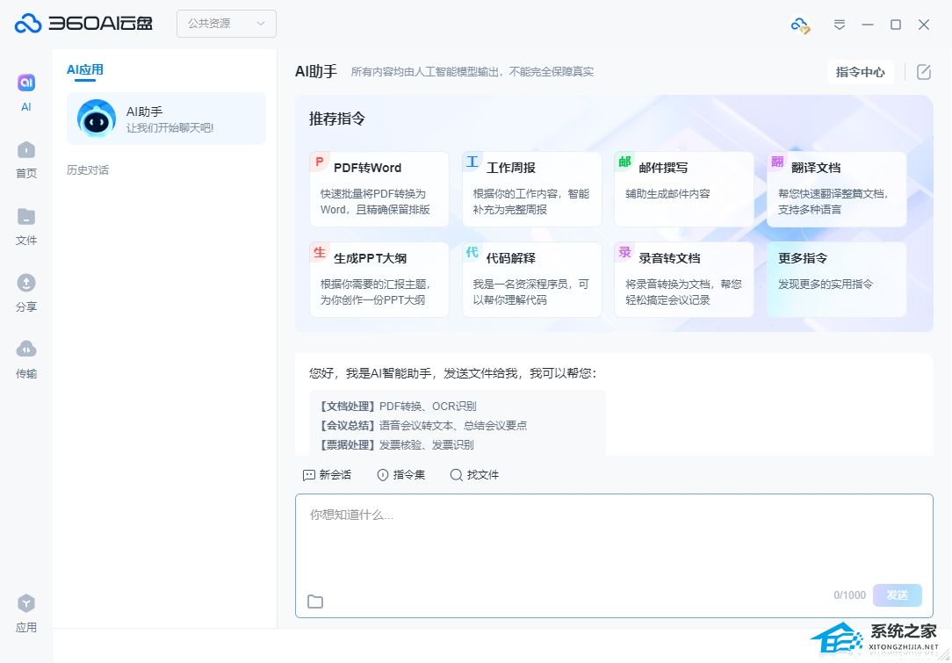
Task: Select the AI助手 chat entry
Action: pos(166,119)
